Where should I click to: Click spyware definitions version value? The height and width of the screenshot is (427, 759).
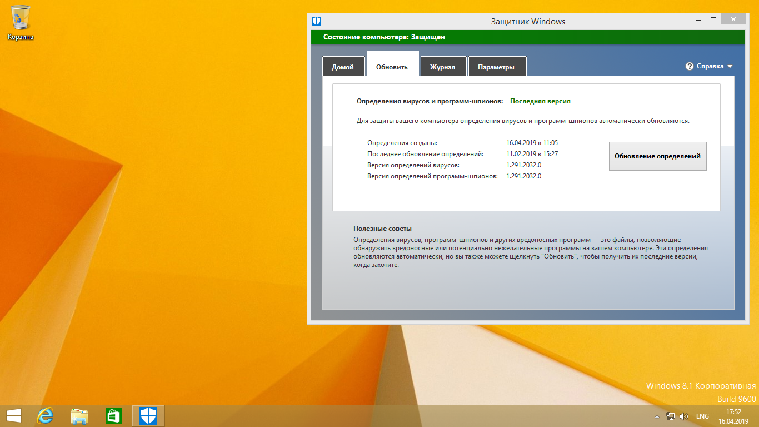(x=523, y=176)
